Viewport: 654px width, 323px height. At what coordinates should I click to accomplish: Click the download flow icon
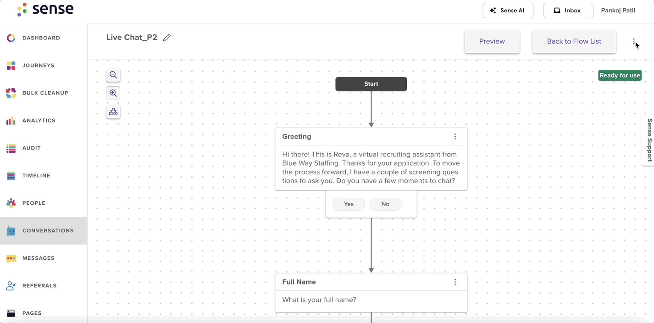[x=113, y=111]
